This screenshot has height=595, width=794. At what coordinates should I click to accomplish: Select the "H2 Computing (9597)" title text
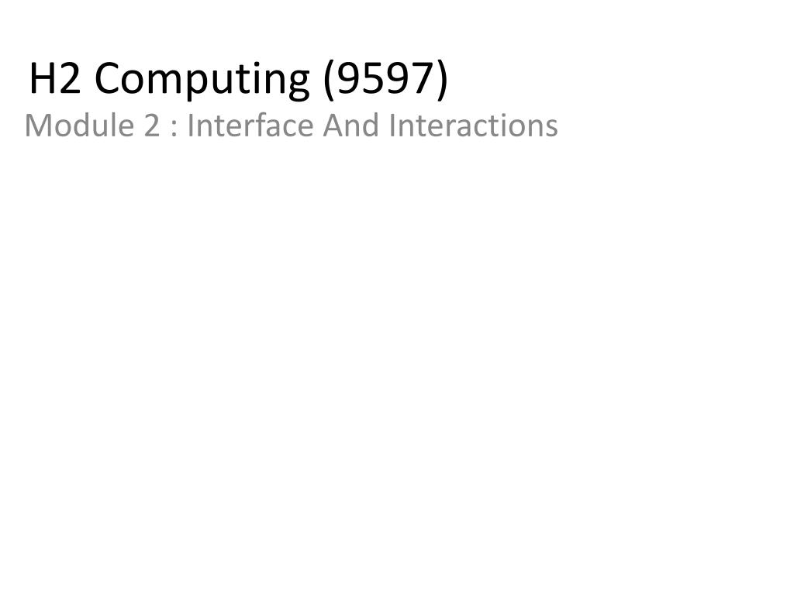[x=239, y=79]
